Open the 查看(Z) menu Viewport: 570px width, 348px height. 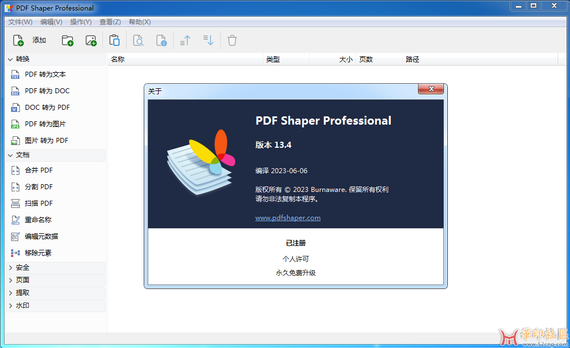point(110,22)
